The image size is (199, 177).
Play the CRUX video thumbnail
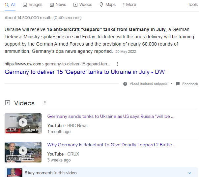pos(23,152)
